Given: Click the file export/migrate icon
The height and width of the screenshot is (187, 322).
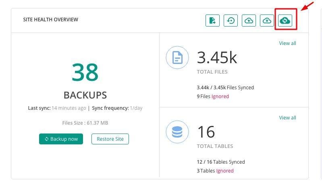Looking at the screenshot, I should (x=212, y=21).
